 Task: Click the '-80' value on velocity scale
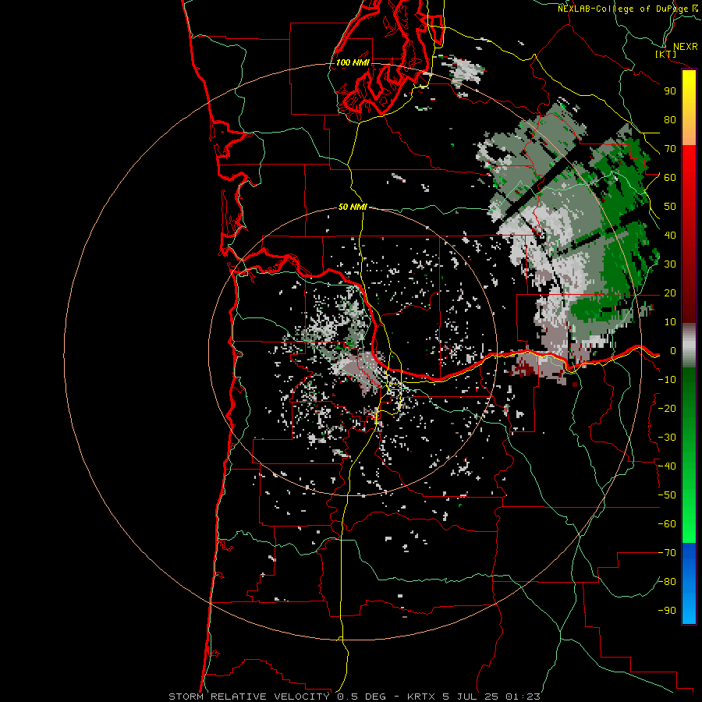pyautogui.click(x=667, y=582)
